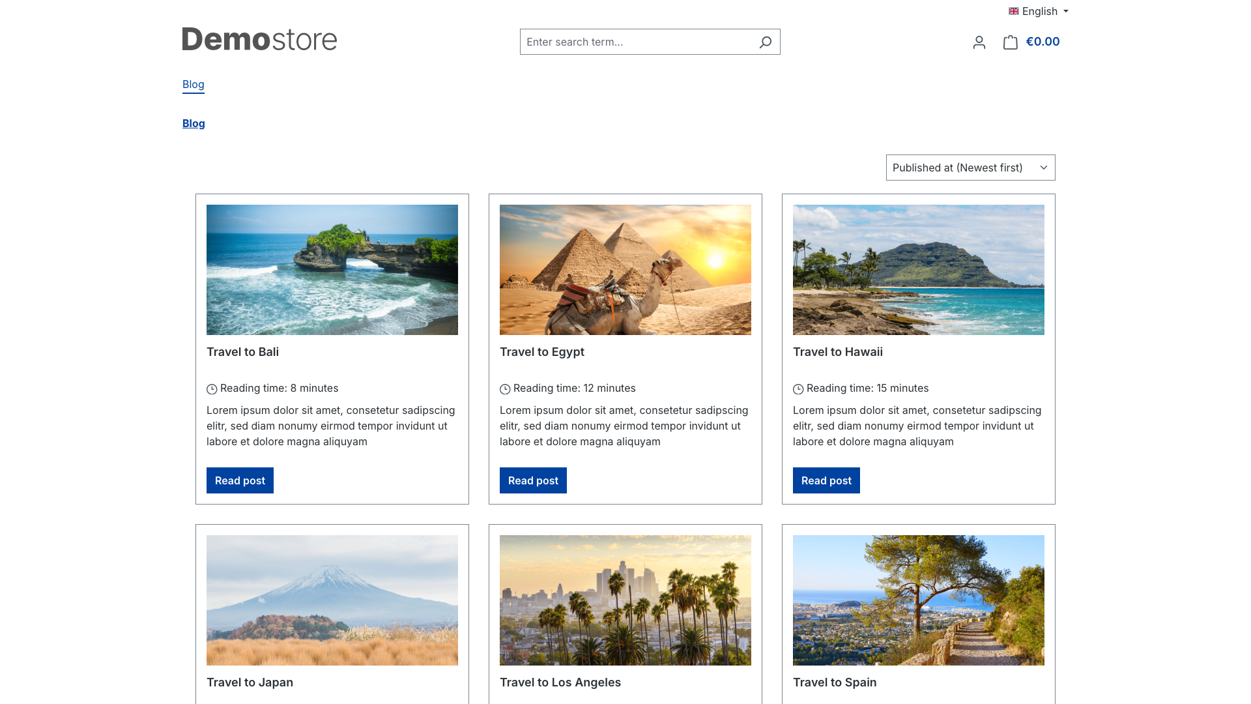Open the Travel to Japan title
This screenshot has height=704, width=1251.
coord(250,682)
